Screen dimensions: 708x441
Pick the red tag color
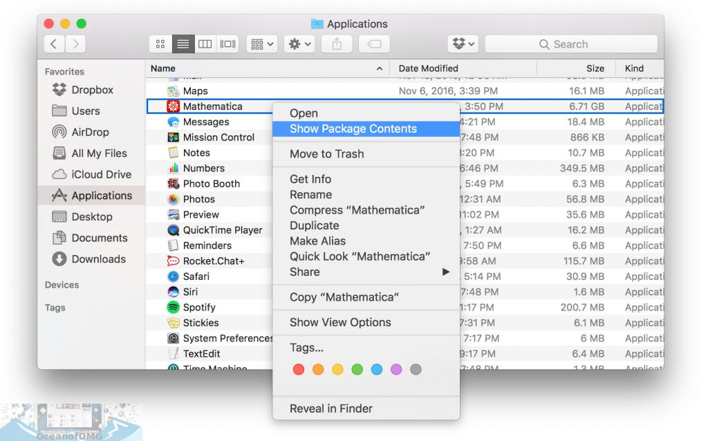(x=299, y=370)
